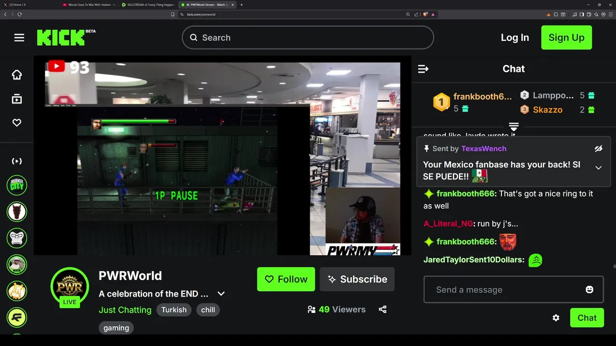Click the gaming tag
The height and width of the screenshot is (346, 616).
click(x=116, y=328)
